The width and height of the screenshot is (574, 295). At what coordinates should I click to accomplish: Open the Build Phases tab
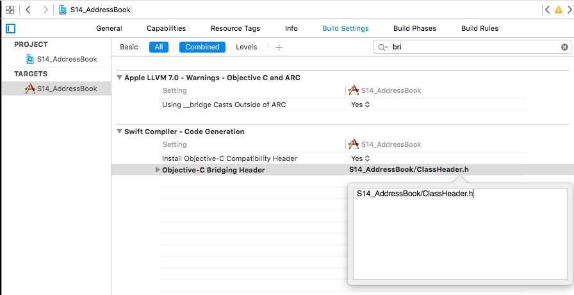414,28
